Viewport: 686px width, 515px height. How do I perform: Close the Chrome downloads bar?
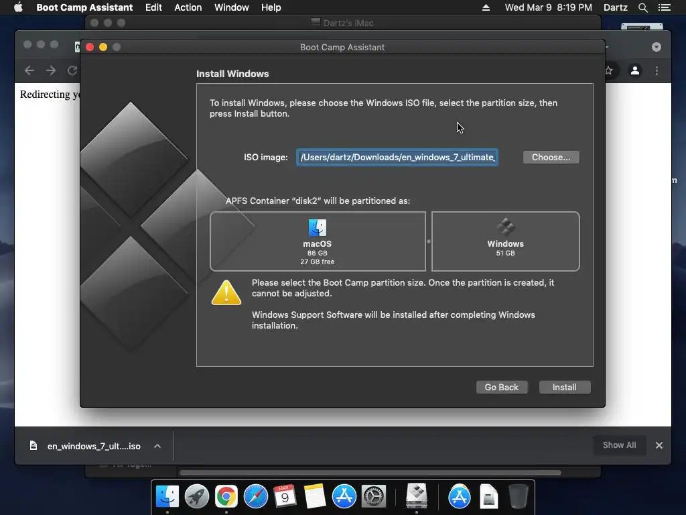[659, 445]
